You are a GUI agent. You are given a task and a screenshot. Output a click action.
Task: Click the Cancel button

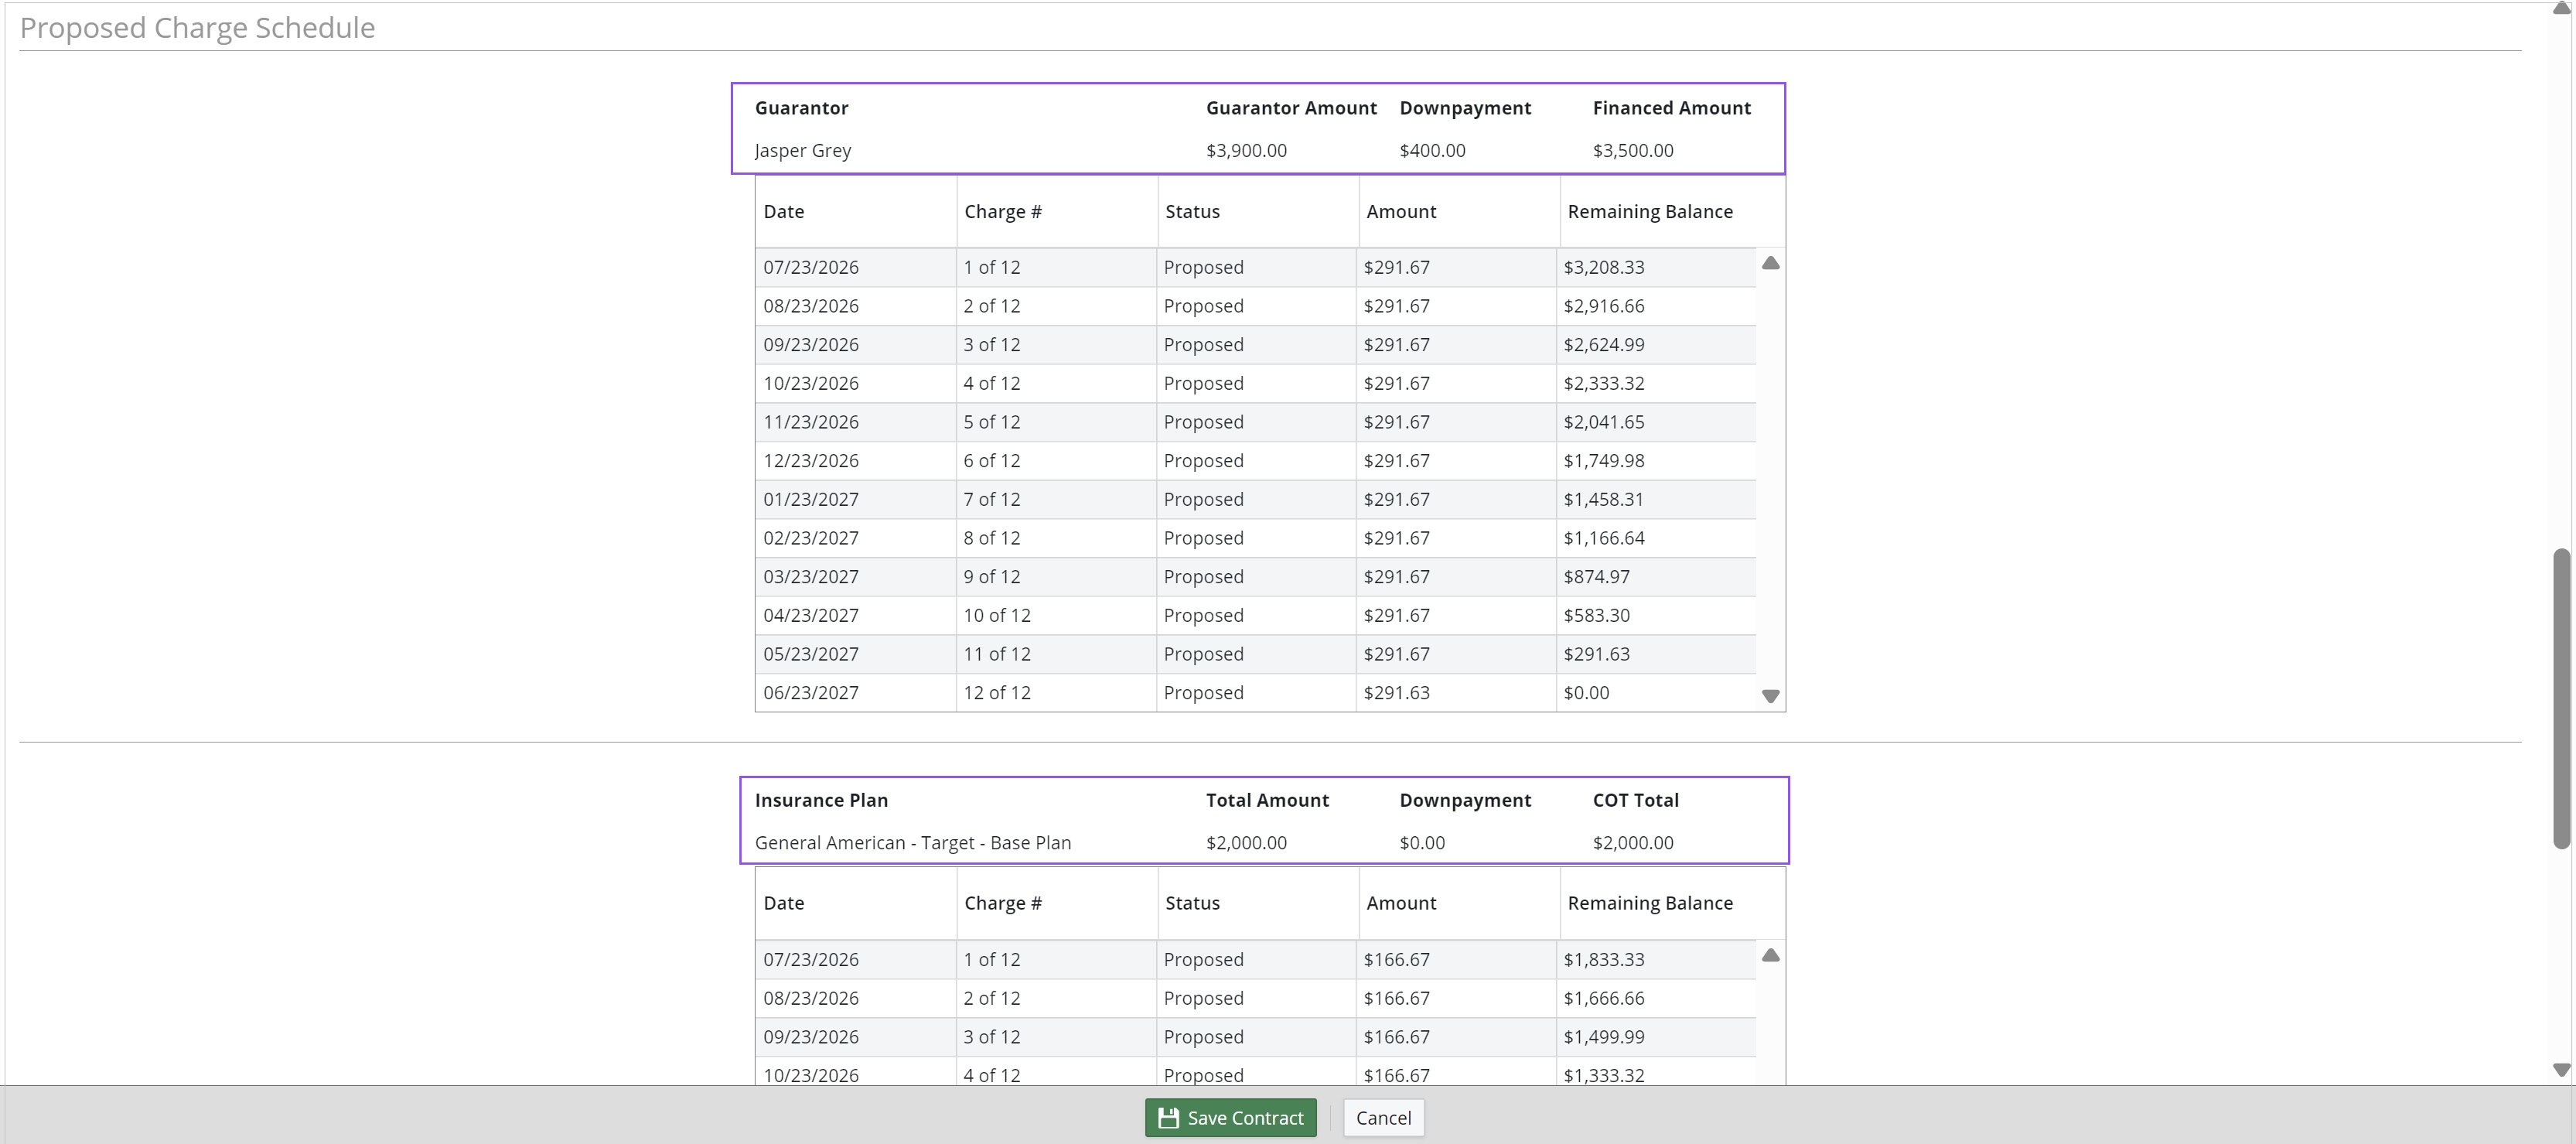point(1383,1117)
